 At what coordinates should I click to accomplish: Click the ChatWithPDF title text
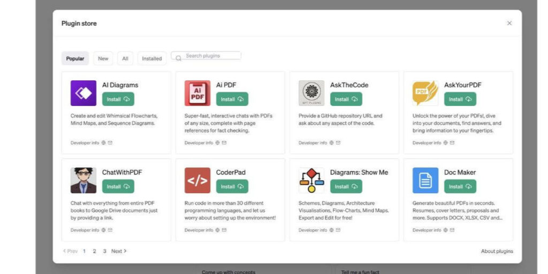pos(122,172)
